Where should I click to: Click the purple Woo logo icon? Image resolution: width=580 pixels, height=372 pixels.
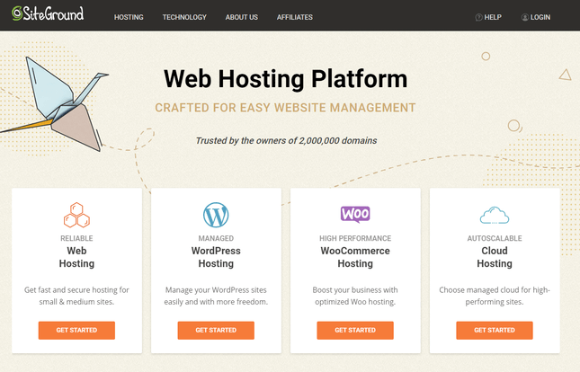point(355,215)
